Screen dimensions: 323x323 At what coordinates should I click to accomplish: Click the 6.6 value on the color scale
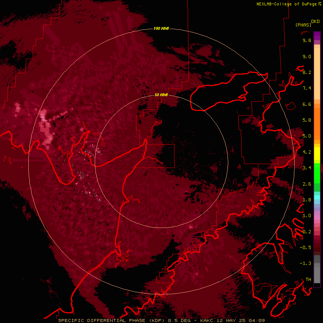point(307,104)
